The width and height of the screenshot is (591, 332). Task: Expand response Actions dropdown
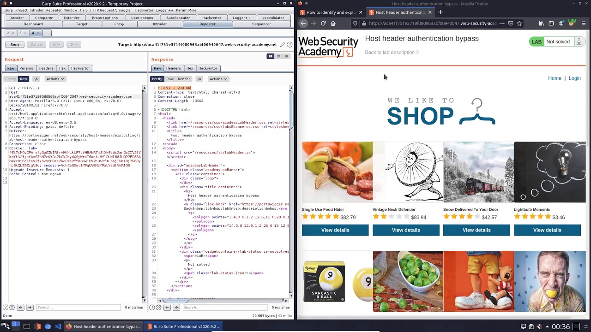pyautogui.click(x=218, y=79)
